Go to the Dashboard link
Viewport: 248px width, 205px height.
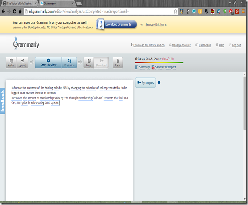205,45
